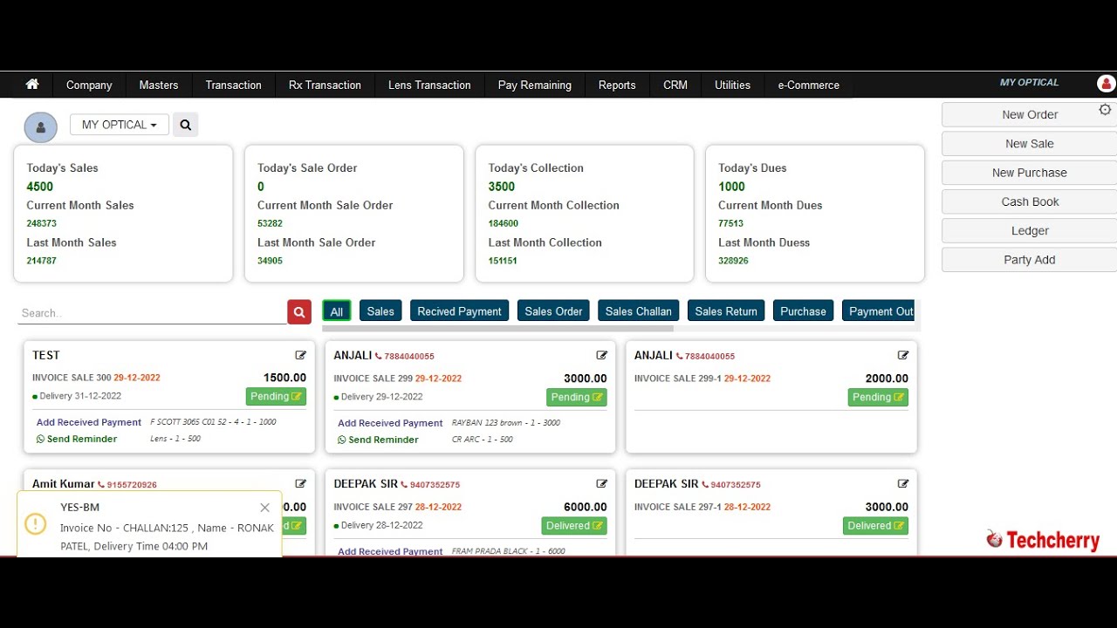1117x628 pixels.
Task: Open the Transaction menu
Action: click(x=233, y=85)
